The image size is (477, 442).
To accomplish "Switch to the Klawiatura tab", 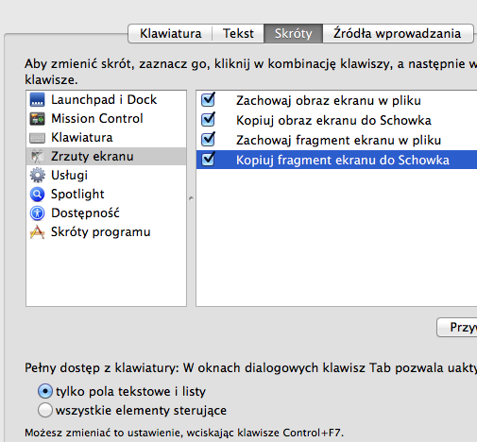I will (x=170, y=33).
